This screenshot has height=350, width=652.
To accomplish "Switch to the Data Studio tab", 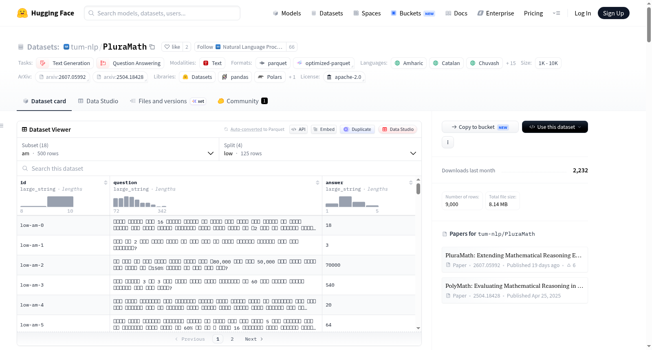I will 98,101.
